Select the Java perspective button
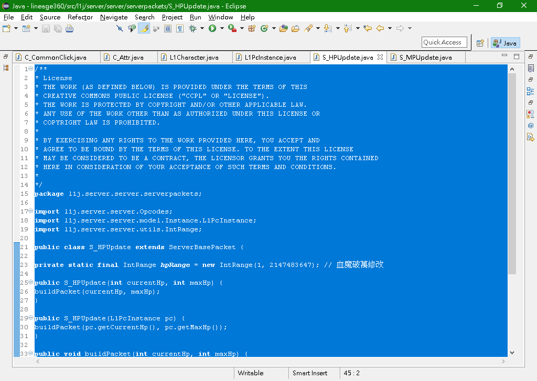 point(505,43)
